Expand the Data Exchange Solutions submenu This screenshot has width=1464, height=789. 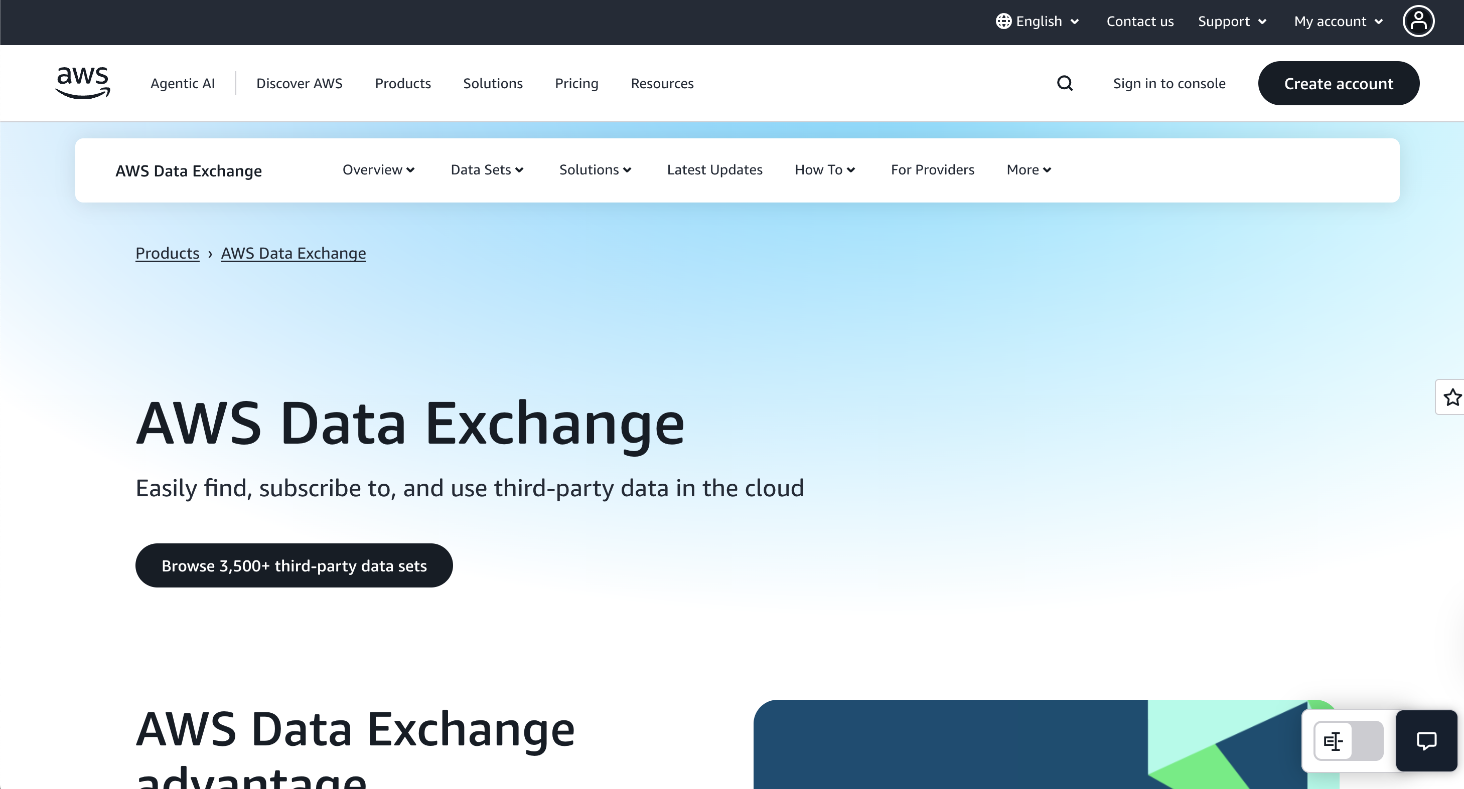[595, 170]
